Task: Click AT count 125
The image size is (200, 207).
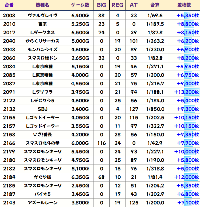Action: click(134, 203)
